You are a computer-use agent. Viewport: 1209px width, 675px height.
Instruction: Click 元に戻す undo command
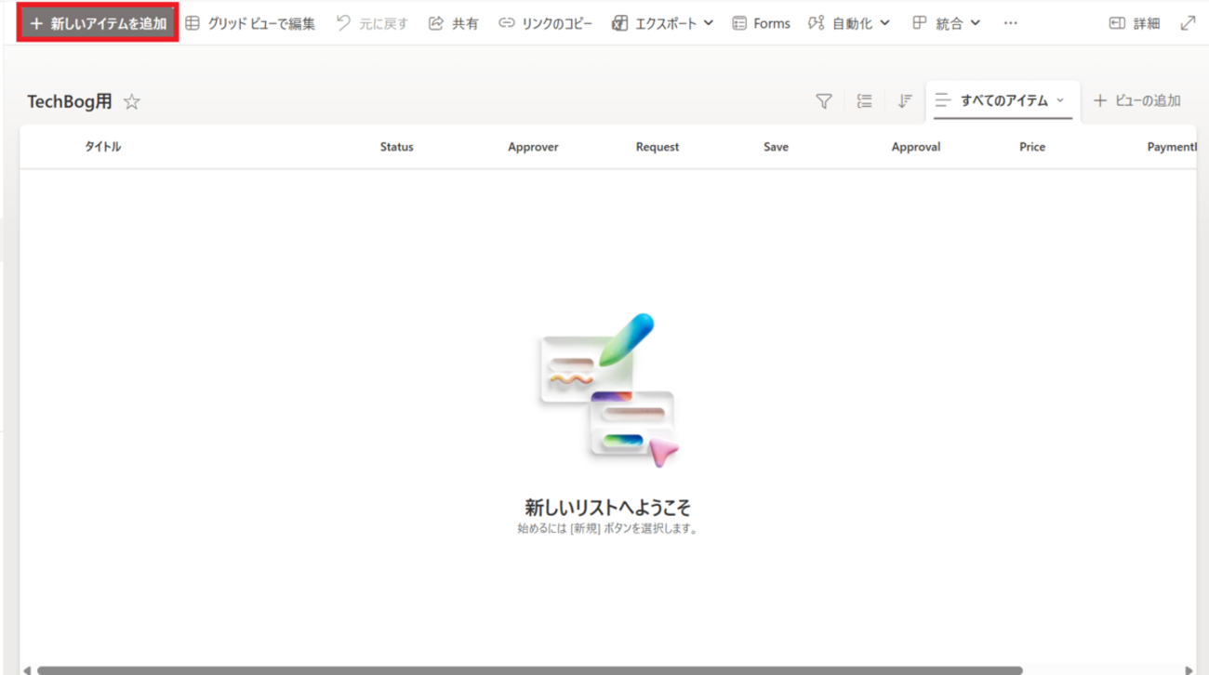click(x=372, y=24)
